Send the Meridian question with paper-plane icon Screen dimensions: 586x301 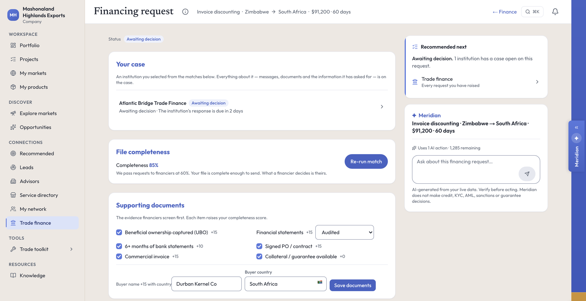(527, 174)
